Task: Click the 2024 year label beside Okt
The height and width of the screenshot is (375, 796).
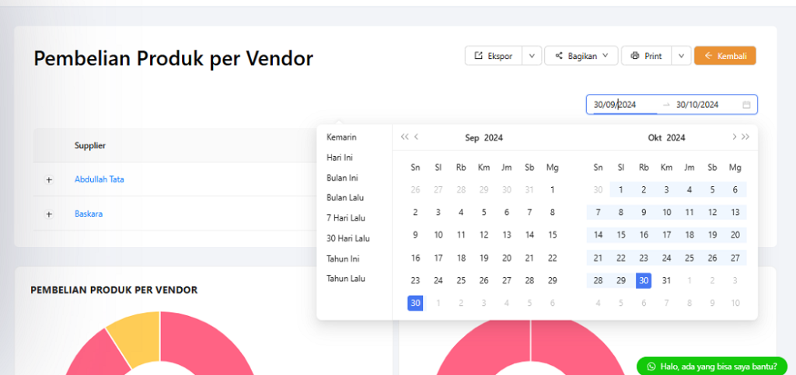Action: [676, 138]
